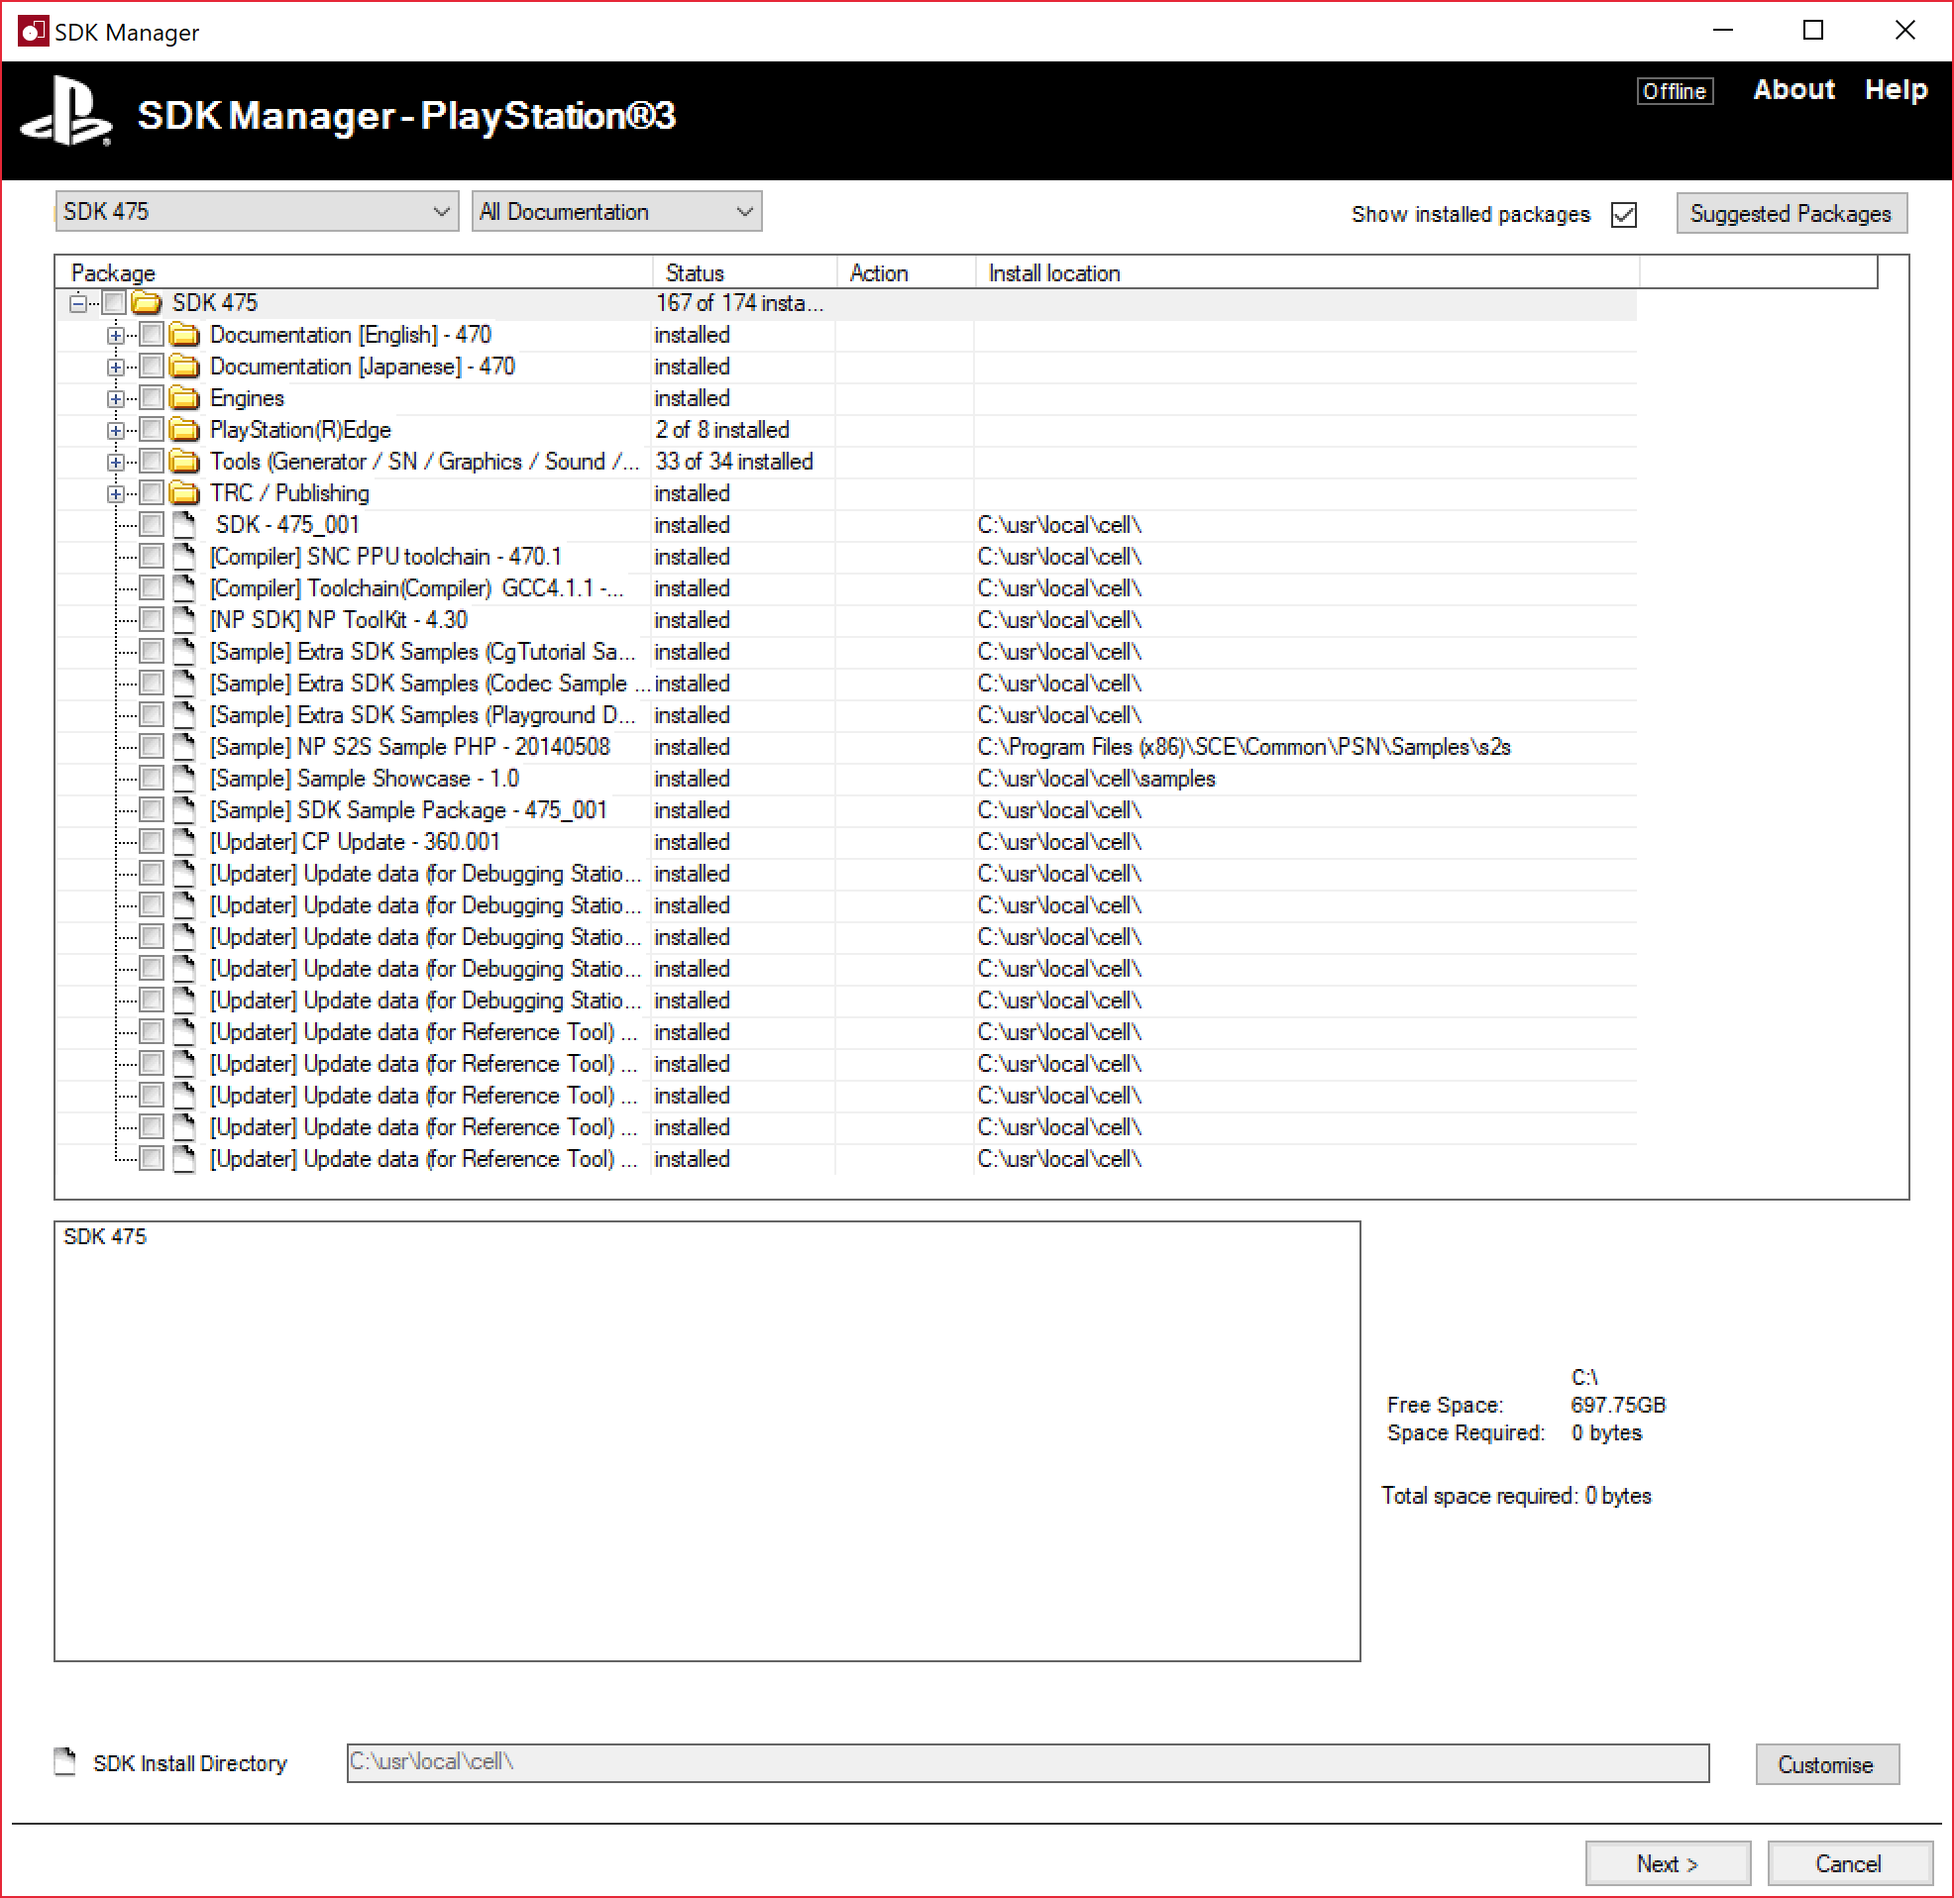
Task: Click file icon for NP S2S Sample PHP
Action: coord(183,747)
